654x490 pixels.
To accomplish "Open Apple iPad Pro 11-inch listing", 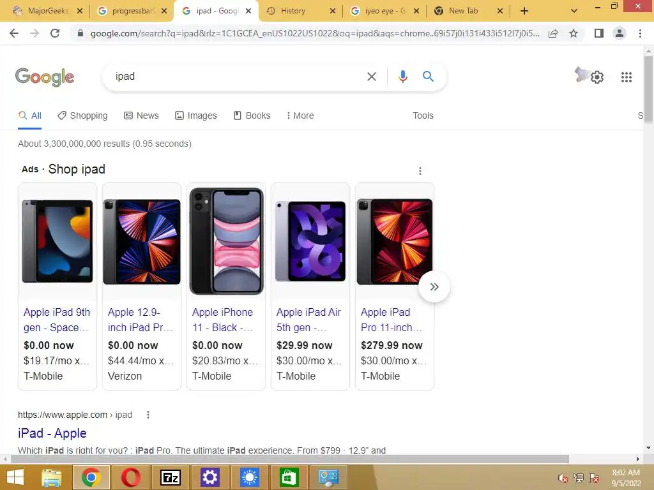I will 392,320.
